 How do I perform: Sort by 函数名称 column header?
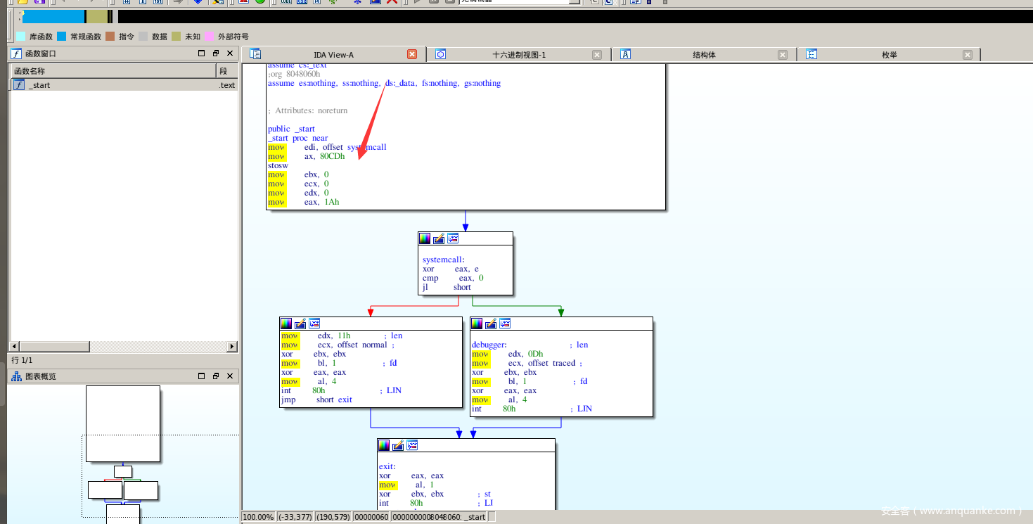(113, 71)
